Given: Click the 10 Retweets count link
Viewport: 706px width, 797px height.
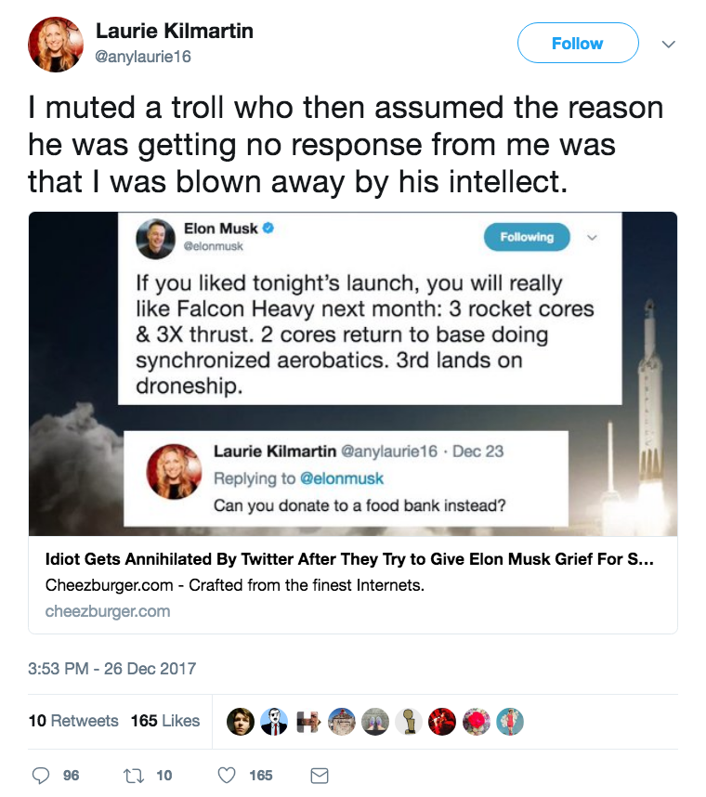Looking at the screenshot, I should (73, 721).
